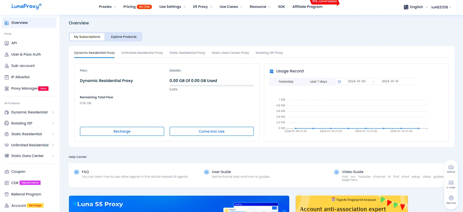Expand the Dynamic Residential sidebar chevron
Image resolution: width=463 pixels, height=212 pixels.
pos(53,112)
